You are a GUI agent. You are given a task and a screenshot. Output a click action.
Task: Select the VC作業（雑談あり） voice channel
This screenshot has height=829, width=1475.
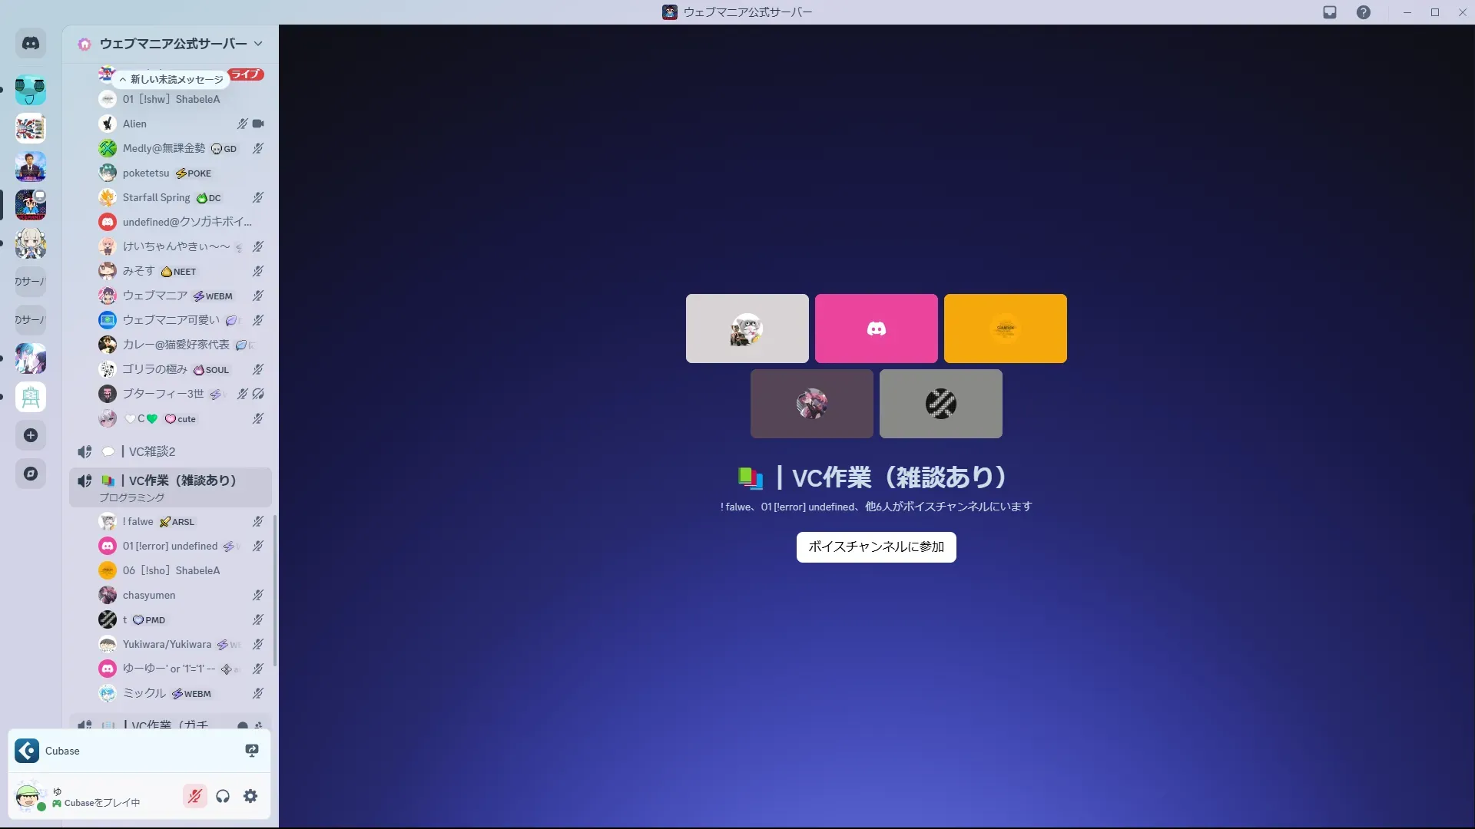point(182,481)
